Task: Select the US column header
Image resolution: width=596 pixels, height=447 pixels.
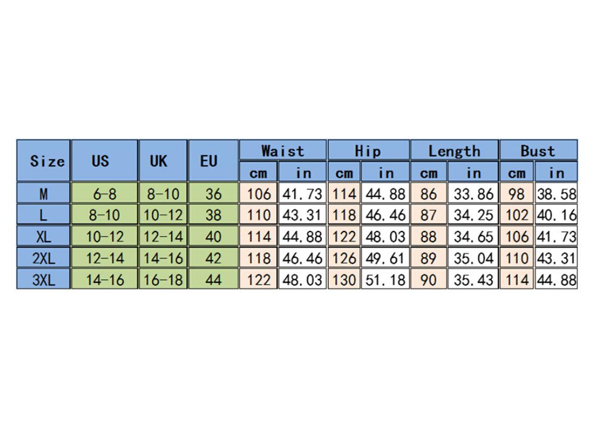Action: point(104,161)
